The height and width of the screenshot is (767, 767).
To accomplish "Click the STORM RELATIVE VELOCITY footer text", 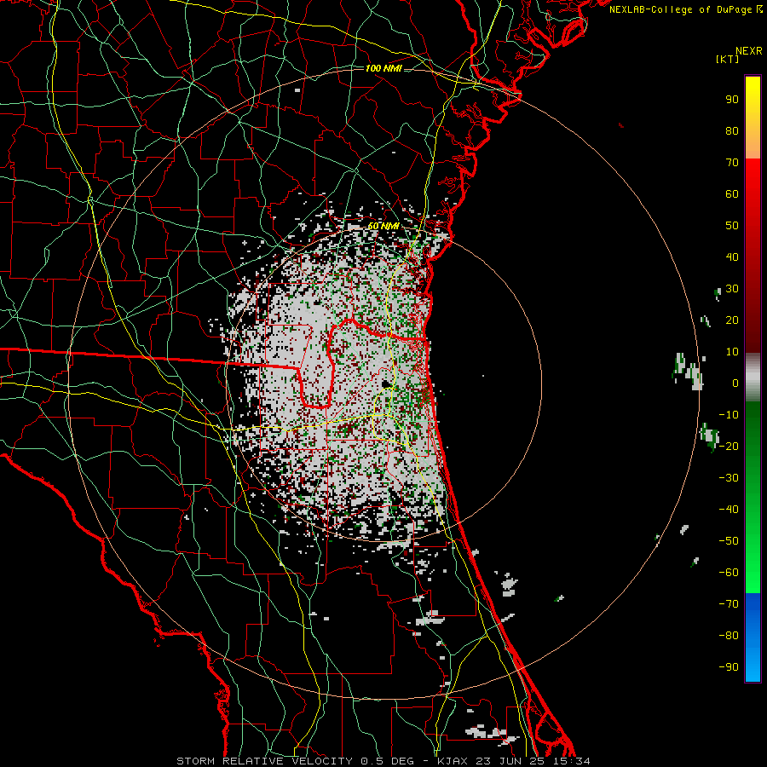I will pos(264,761).
